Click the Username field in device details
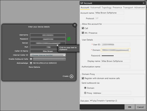Image resolution: width=147 pixels, height=111 pixels. (x=48, y=35)
